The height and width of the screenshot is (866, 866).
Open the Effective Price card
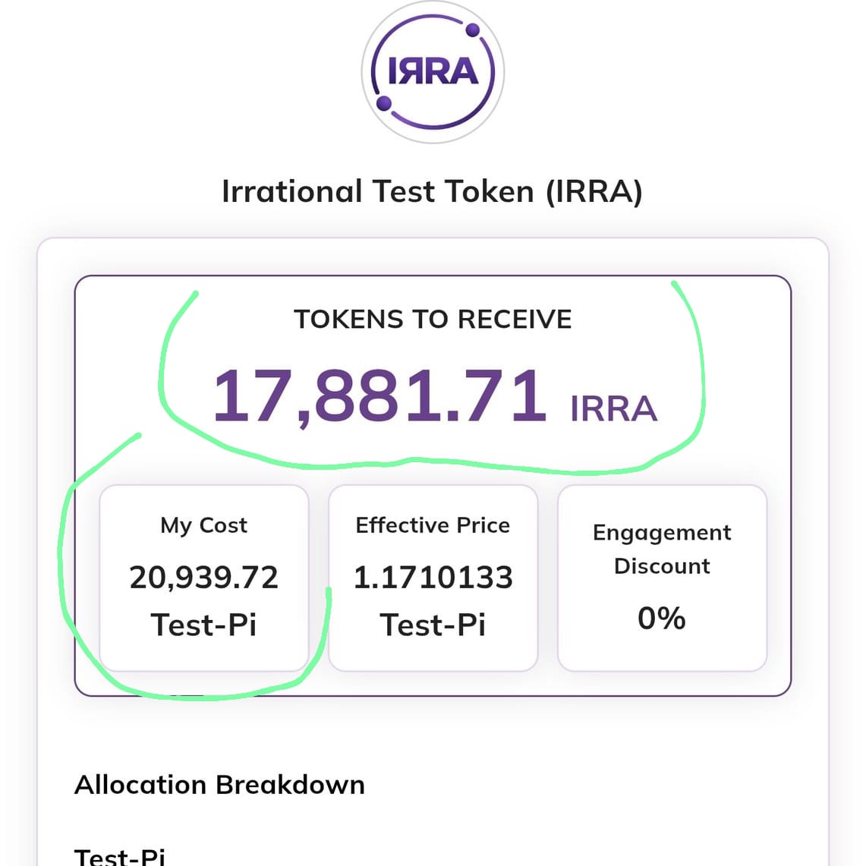click(x=433, y=578)
